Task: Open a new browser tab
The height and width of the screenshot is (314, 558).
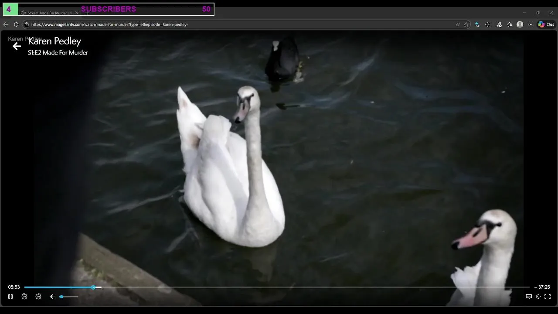Action: click(x=87, y=13)
